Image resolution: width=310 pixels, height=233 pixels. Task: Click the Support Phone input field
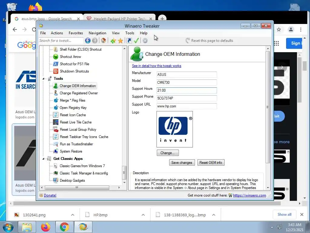[x=186, y=99]
